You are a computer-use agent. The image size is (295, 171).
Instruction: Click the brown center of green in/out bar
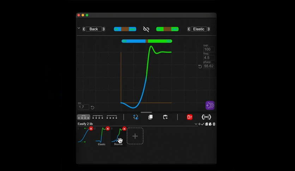coord(167,29)
